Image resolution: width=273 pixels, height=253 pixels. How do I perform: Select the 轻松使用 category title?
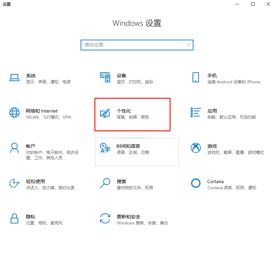coord(35,181)
